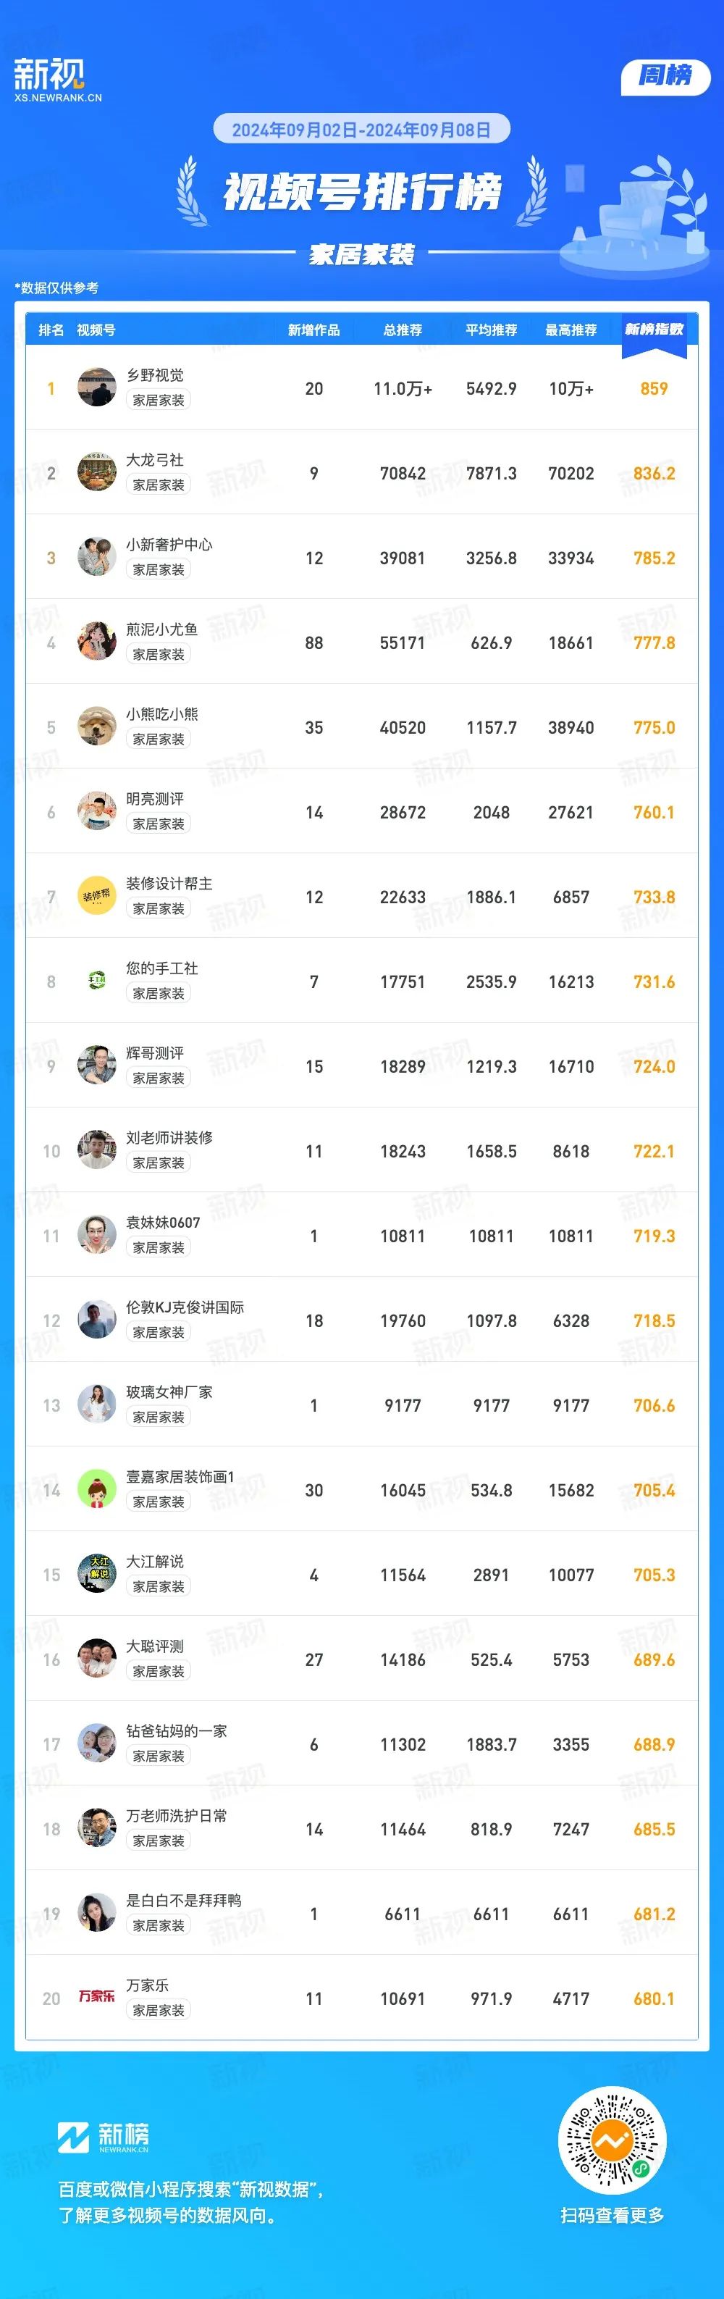The image size is (724, 2299).
Task: Sort by 新榜指数 column header
Action: click(654, 330)
